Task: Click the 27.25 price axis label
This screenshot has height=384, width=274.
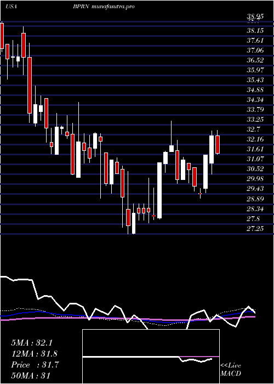Action: click(x=255, y=229)
